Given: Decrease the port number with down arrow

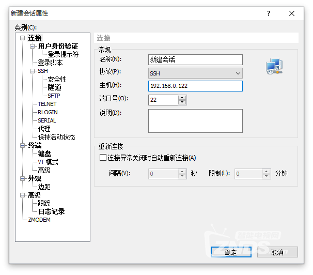Looking at the screenshot, I should coord(182,102).
